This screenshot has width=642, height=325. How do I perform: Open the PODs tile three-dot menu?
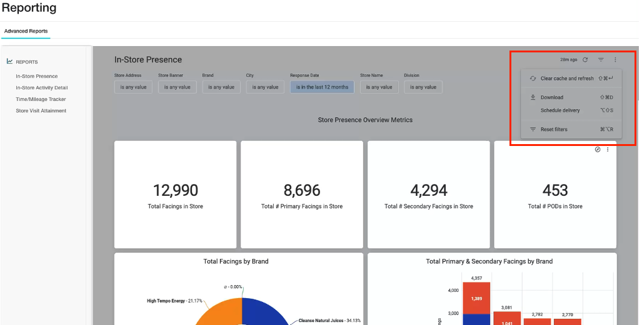click(x=608, y=150)
